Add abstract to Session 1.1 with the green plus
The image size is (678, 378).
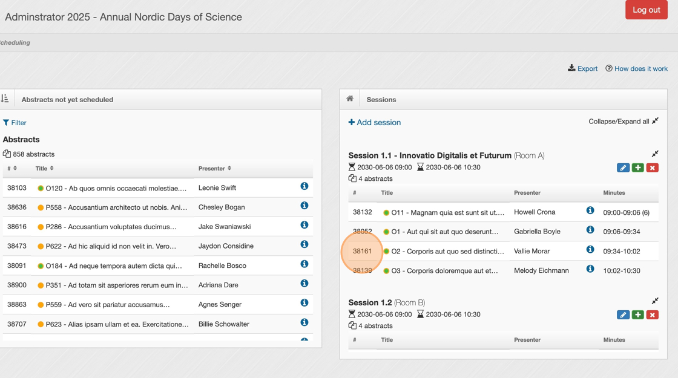coord(637,168)
